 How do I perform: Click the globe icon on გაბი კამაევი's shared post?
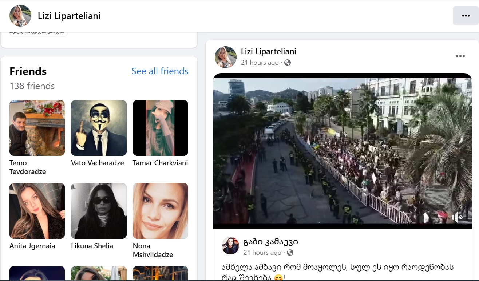(x=290, y=253)
